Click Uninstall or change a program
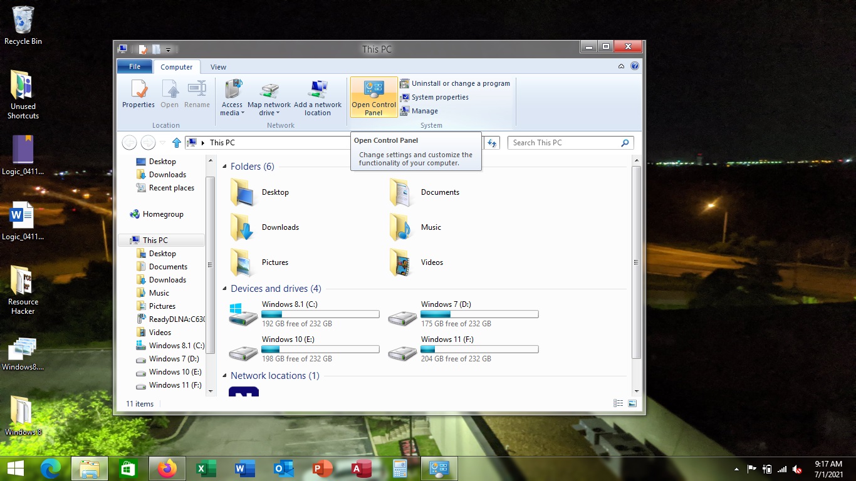Image resolution: width=856 pixels, height=481 pixels. [460, 83]
